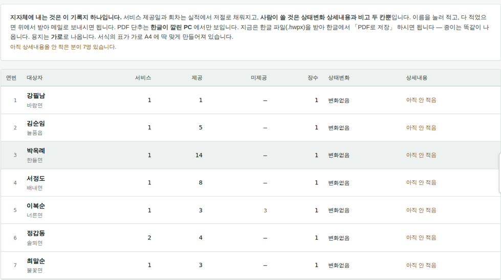Image resolution: width=501 pixels, height=280 pixels.
Task: Open 김순임's record by name
Action: pyautogui.click(x=36, y=124)
